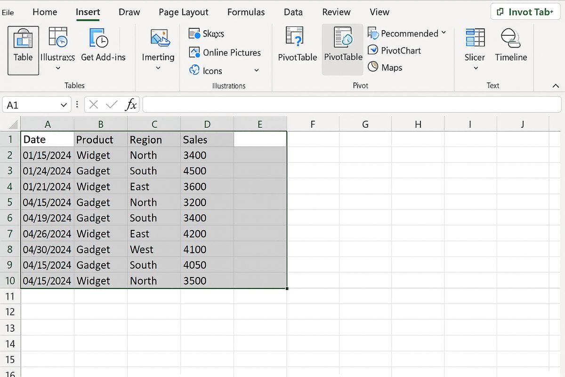Click the Maps icon
This screenshot has width=565, height=377.
click(x=373, y=67)
